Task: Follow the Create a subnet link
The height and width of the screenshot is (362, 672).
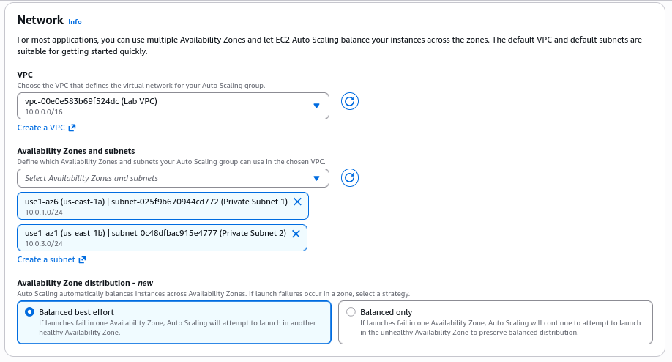Action: (x=46, y=259)
